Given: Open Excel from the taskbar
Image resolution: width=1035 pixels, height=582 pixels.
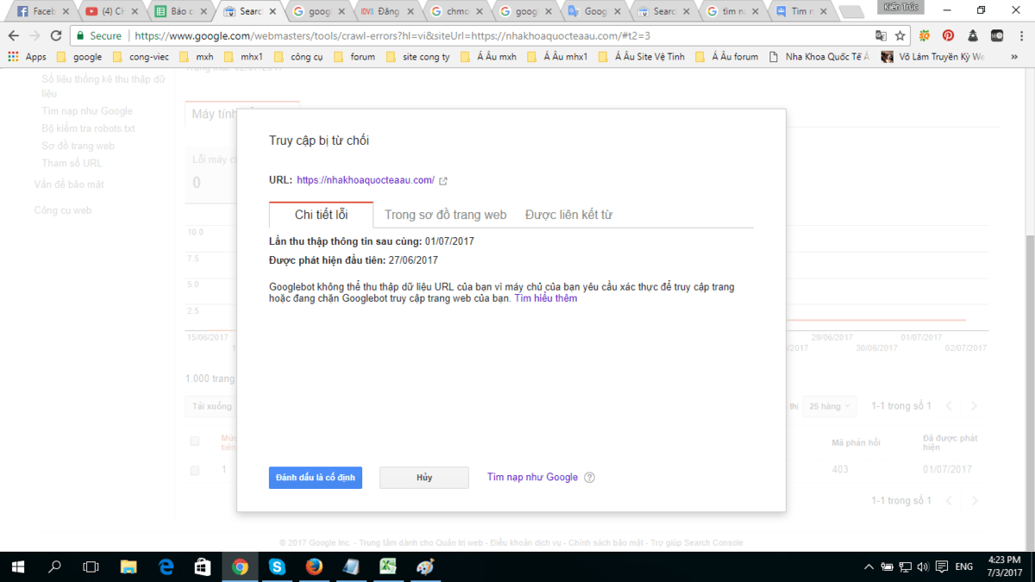Looking at the screenshot, I should (x=388, y=566).
